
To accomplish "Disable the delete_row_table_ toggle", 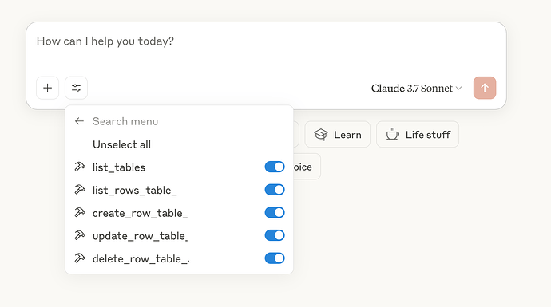I will tap(275, 258).
